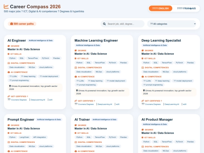
Task: Click the Deep Learning Specialist card title
Action: [x=161, y=40]
